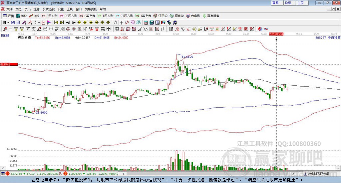Select the zigzag wave line tool
The height and width of the screenshot is (183, 341).
click(146, 29)
